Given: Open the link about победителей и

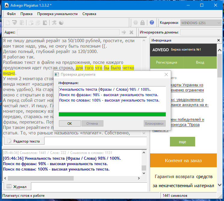Looking at the screenshot, I should coord(187,119).
